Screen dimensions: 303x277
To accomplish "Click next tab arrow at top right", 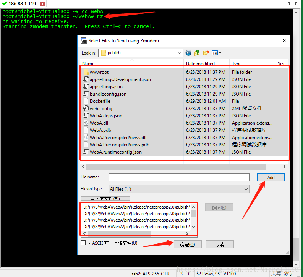I will (296, 3).
